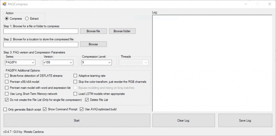Minimize the PAQCompress window
This screenshot has width=276, height=136.
click(x=246, y=4)
